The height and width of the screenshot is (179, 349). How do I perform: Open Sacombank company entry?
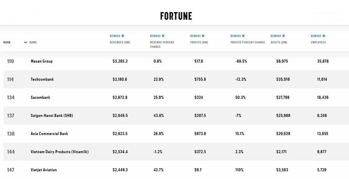[x=40, y=98]
